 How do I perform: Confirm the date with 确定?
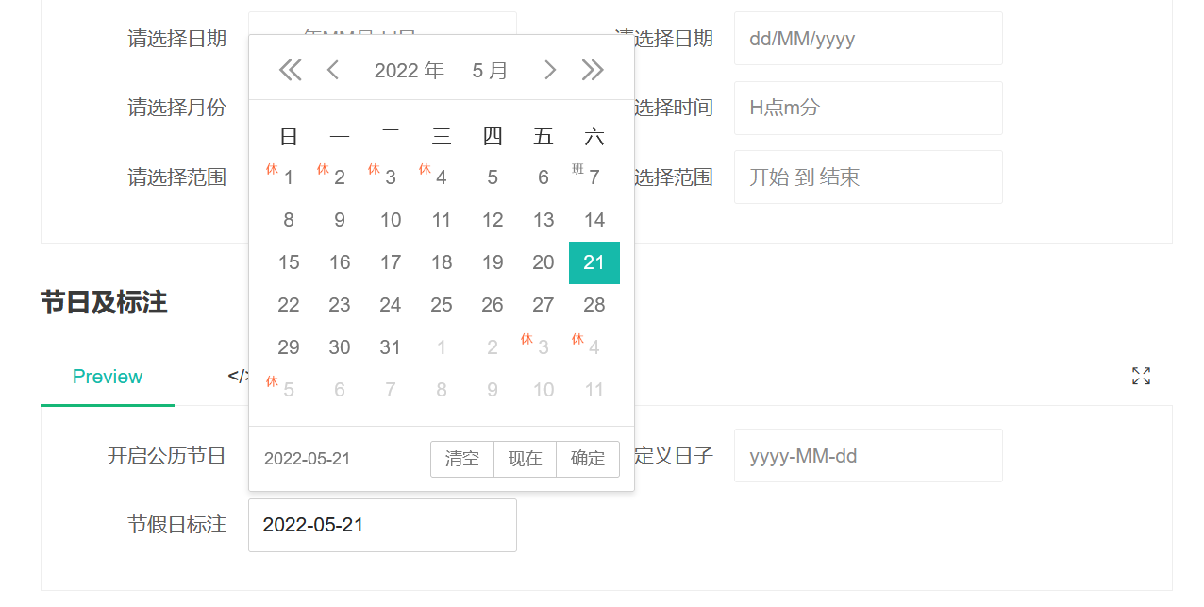(x=587, y=459)
